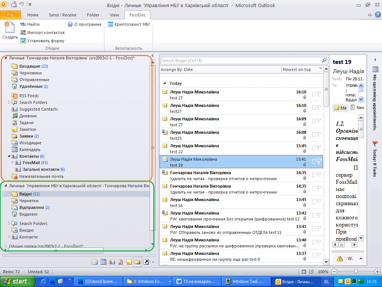Toggle flag on test25 message
The width and height of the screenshot is (382, 287).
pyautogui.click(x=319, y=134)
